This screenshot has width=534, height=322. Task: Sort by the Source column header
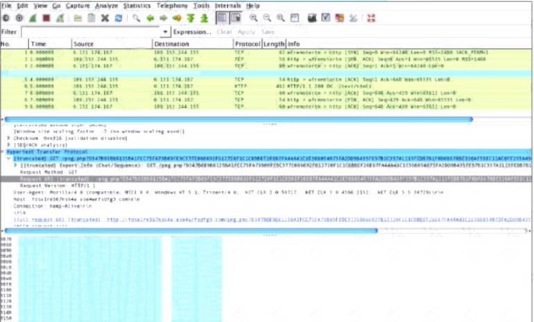(x=112, y=44)
